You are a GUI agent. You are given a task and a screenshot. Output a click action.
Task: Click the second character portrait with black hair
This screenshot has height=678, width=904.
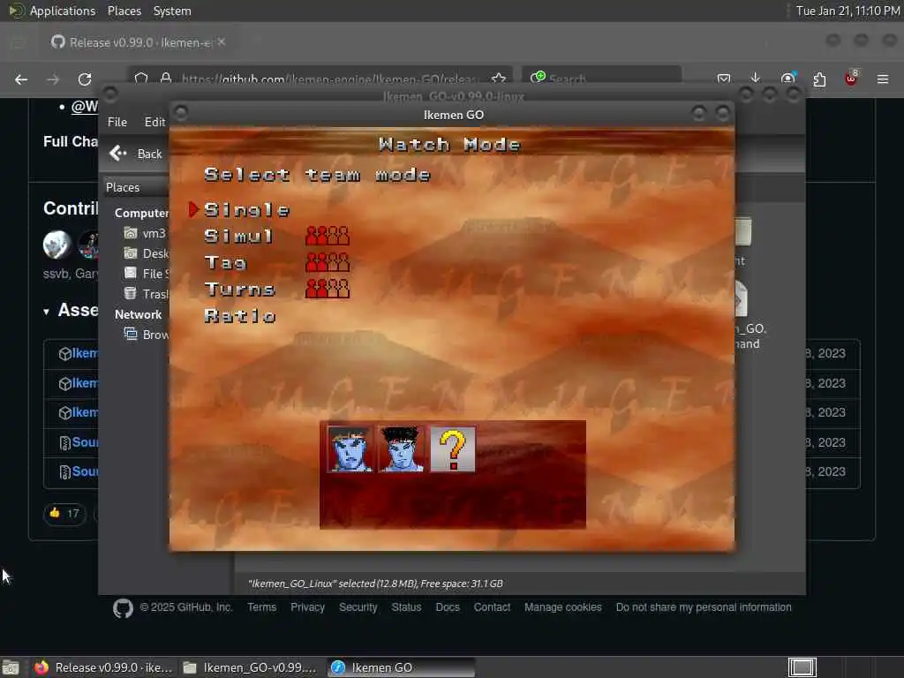(401, 449)
